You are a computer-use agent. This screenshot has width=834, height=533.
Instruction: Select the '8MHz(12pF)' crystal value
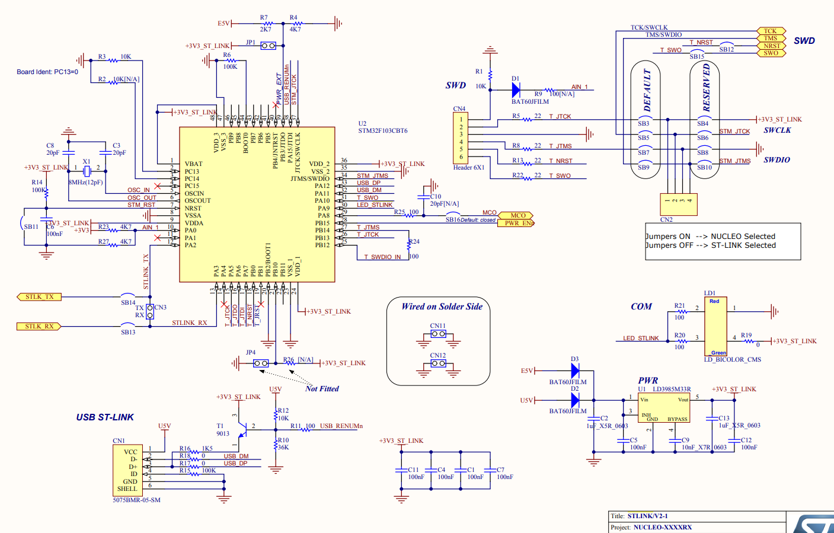(x=85, y=183)
